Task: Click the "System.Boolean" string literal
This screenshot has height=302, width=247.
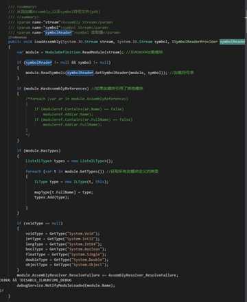Action: [x=84, y=249]
